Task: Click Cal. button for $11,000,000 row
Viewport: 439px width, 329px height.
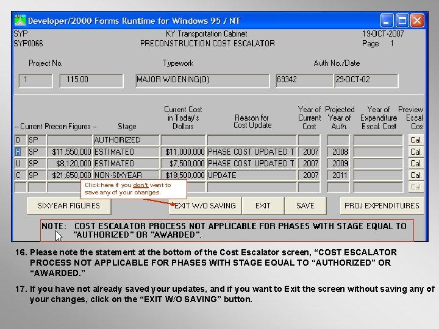Action: [416, 152]
